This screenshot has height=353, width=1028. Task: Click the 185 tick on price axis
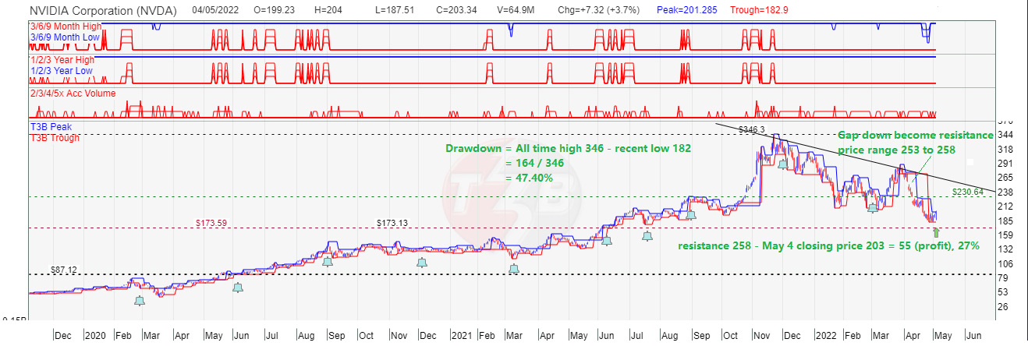(x=1005, y=221)
